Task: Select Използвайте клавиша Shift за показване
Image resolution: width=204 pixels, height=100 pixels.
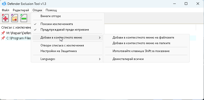Action: [146, 51]
